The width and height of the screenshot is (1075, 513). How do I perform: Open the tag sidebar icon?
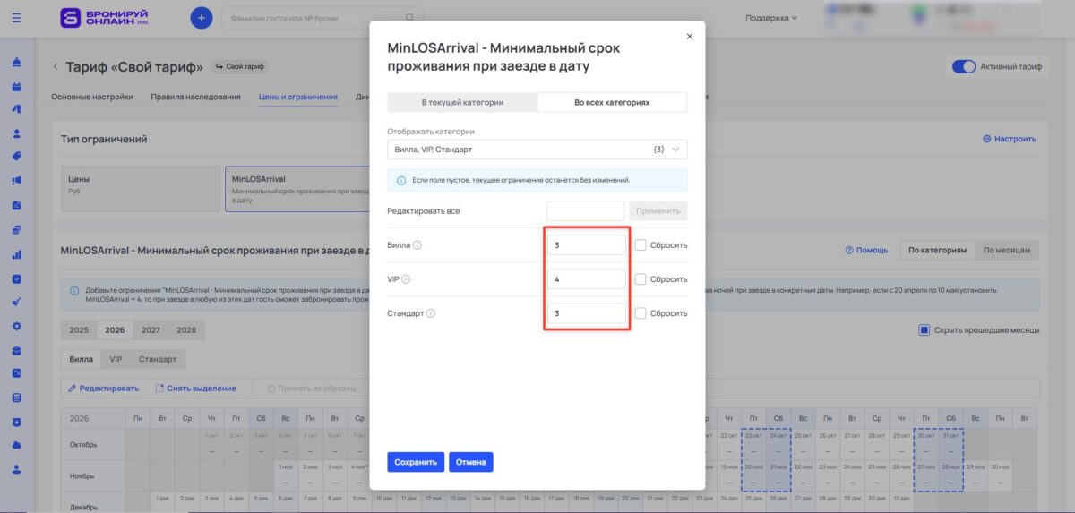click(17, 156)
